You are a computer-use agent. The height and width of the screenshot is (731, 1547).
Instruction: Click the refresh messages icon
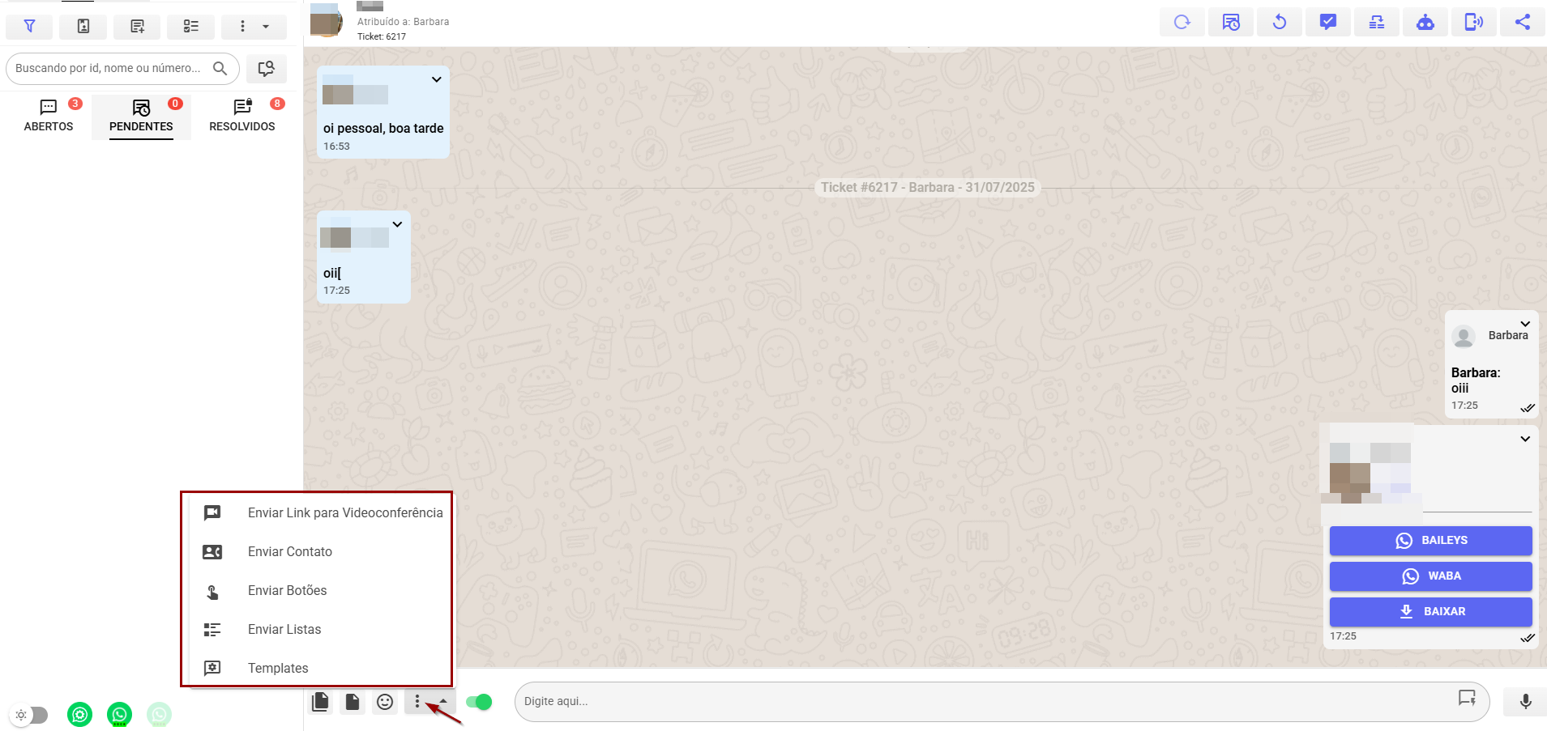pyautogui.click(x=1182, y=23)
